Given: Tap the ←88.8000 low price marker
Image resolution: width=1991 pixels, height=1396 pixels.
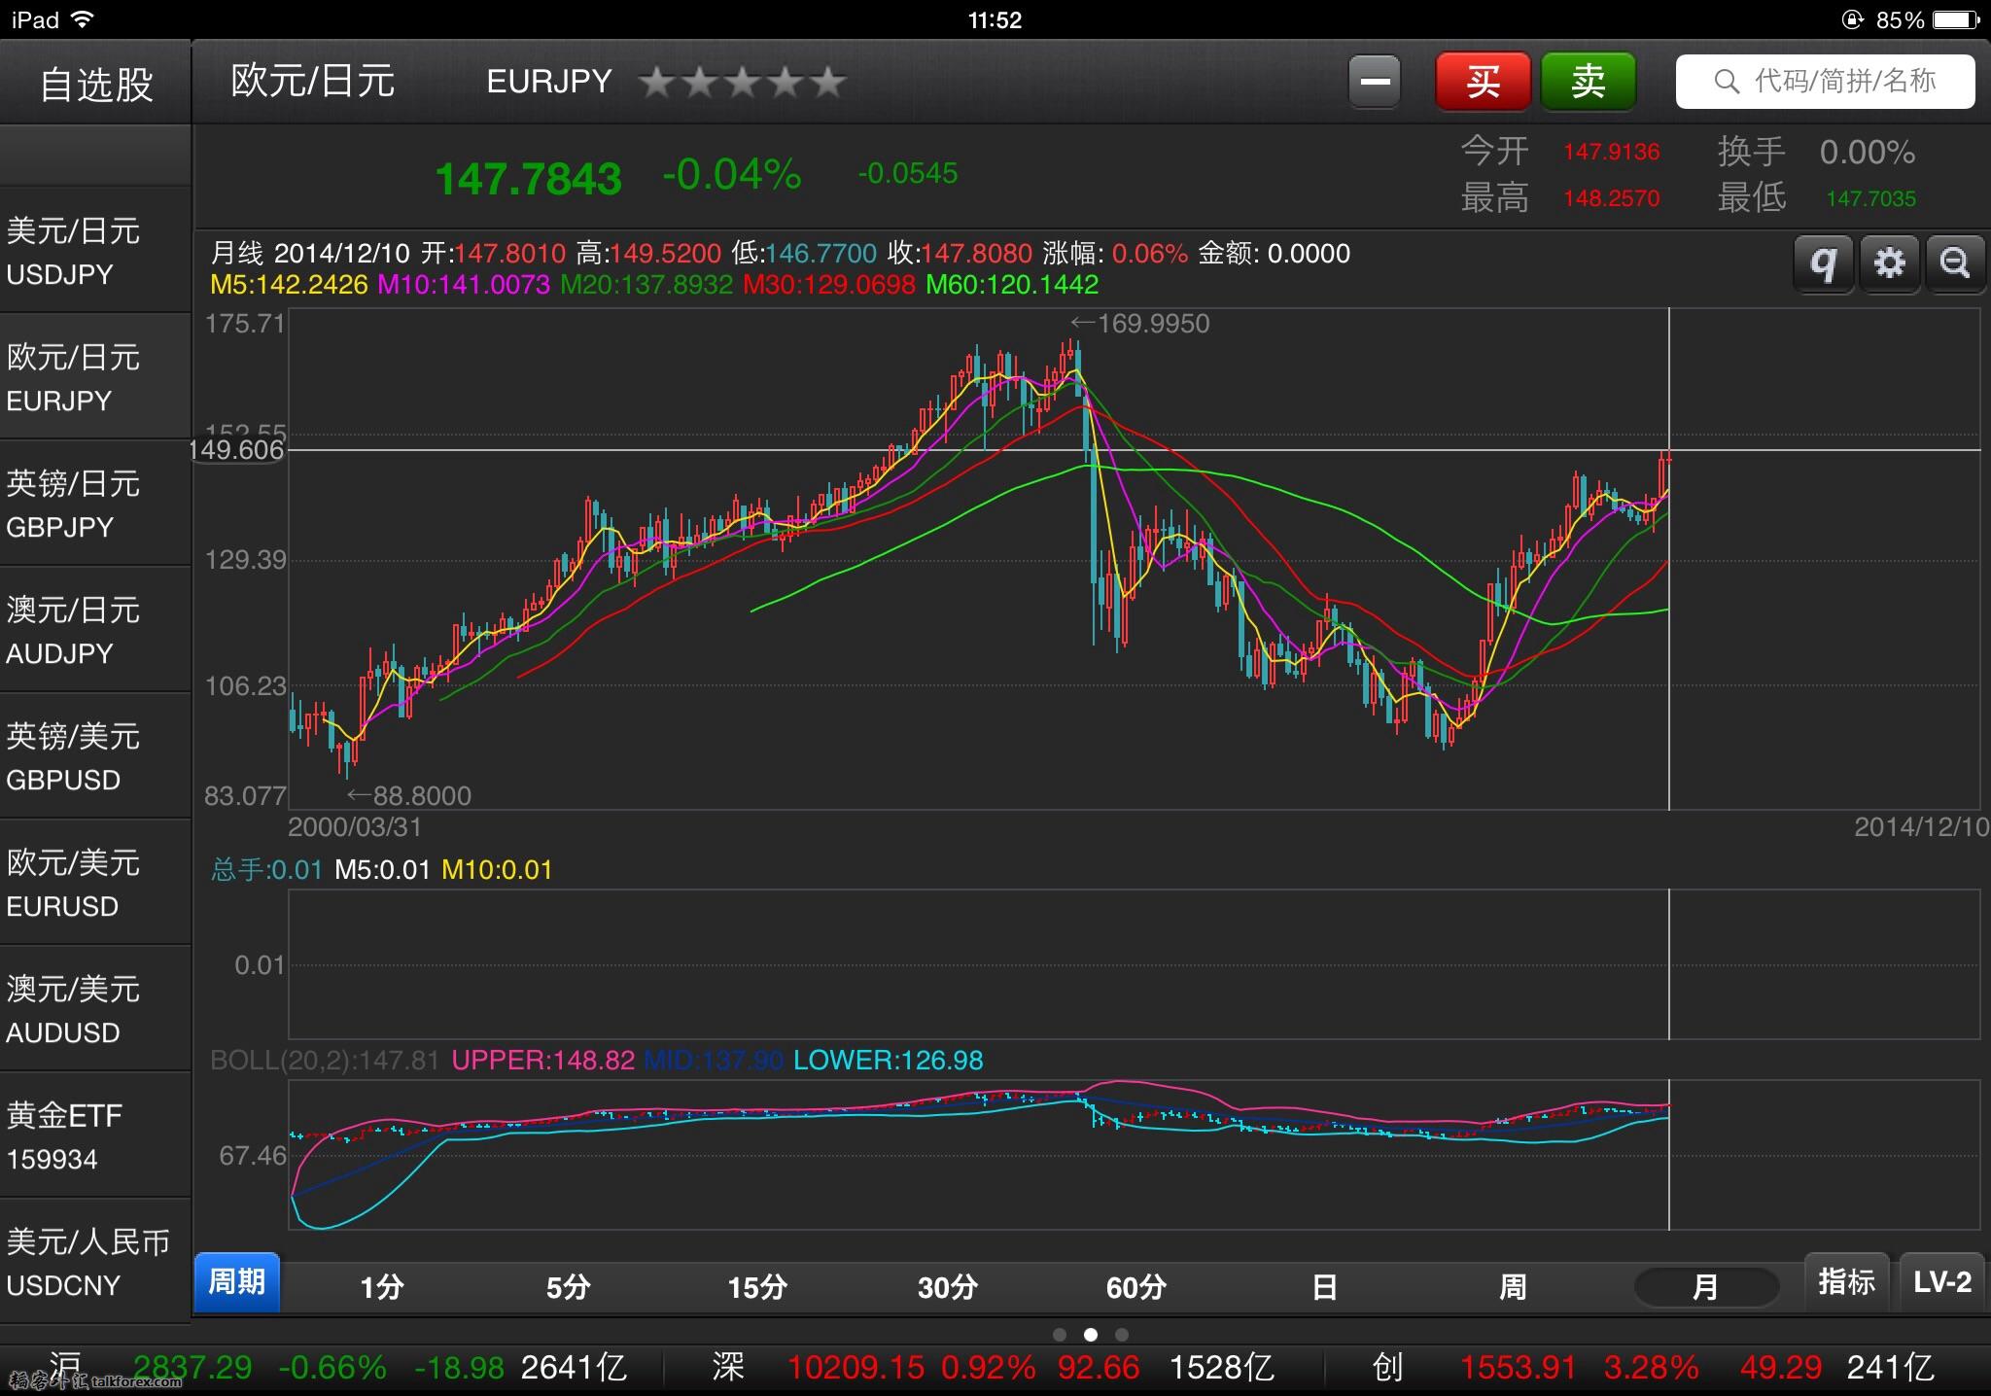Looking at the screenshot, I should pyautogui.click(x=409, y=796).
